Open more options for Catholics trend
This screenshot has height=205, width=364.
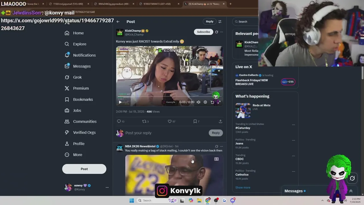click(x=293, y=171)
